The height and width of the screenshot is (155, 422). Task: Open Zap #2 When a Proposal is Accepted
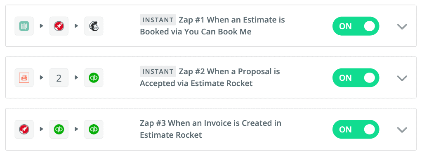coord(210,77)
